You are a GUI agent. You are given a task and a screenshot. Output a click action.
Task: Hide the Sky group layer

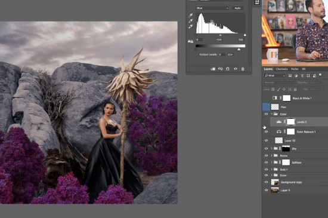coord(266,149)
